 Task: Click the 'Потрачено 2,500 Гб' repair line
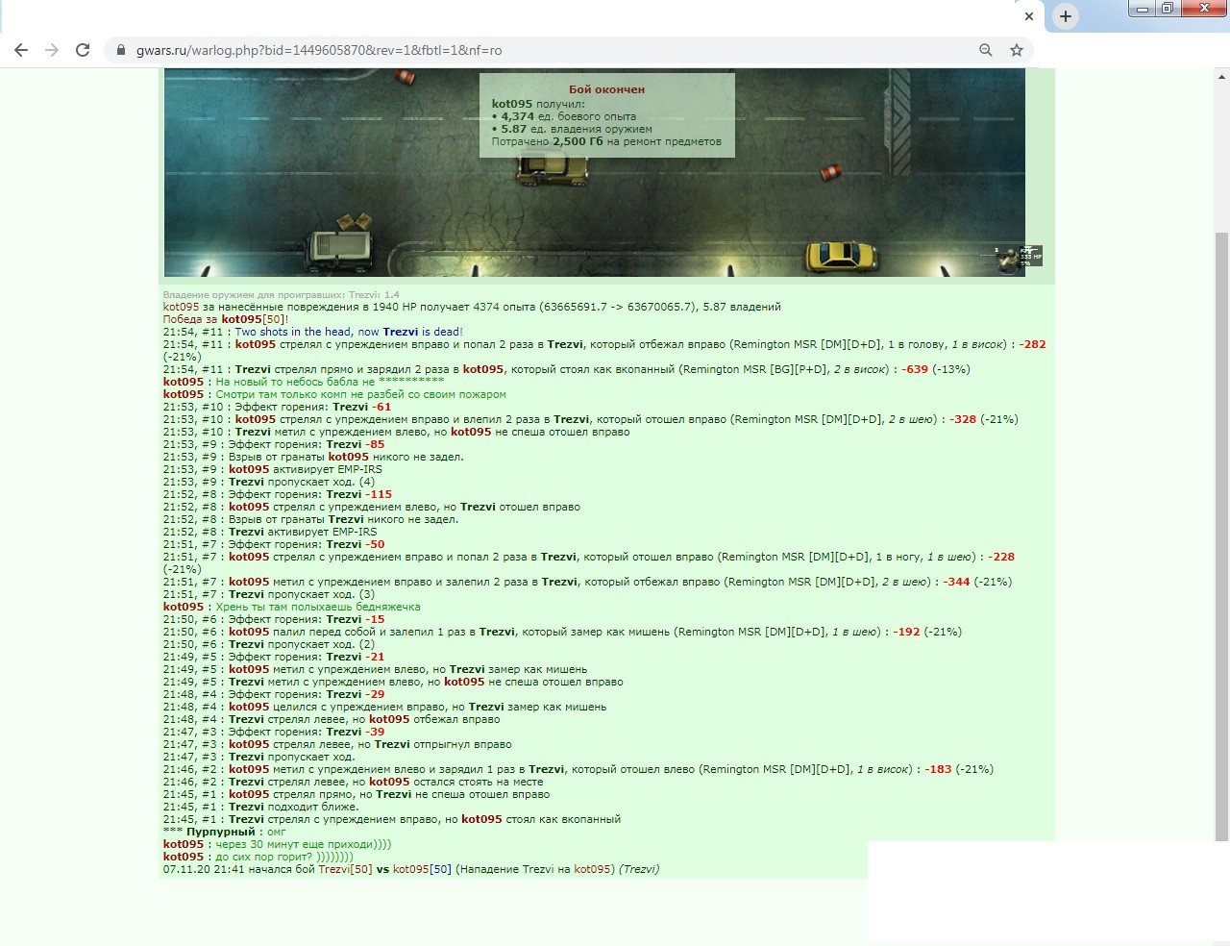(x=606, y=141)
